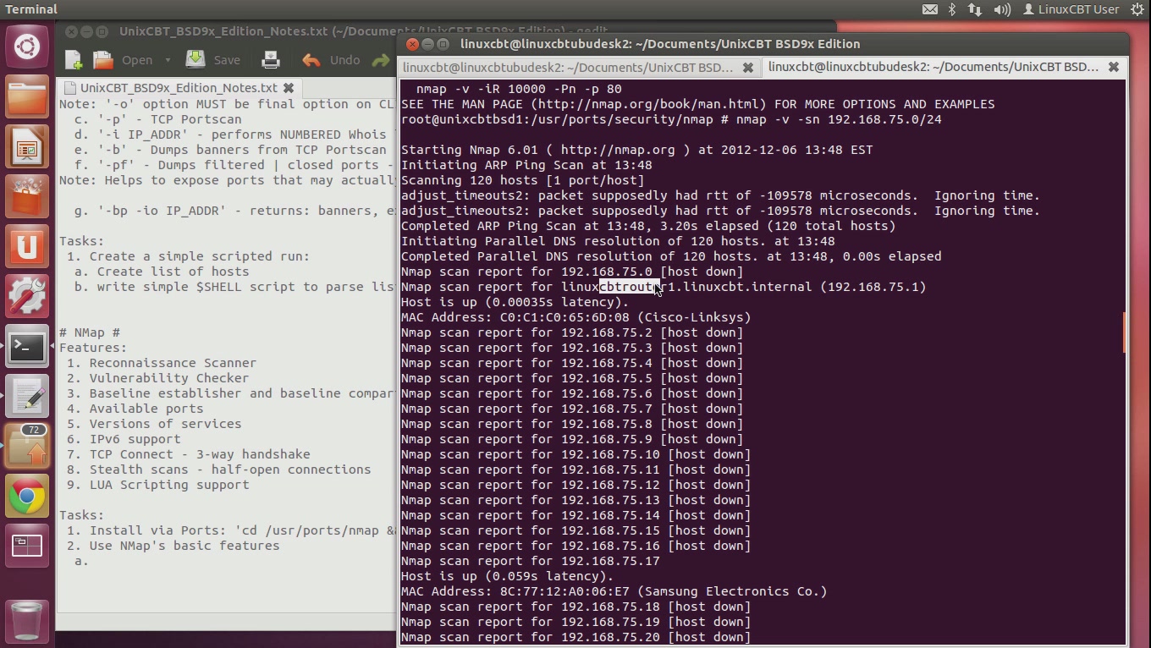The width and height of the screenshot is (1151, 648).
Task: Create new document in gedit toolbar
Action: click(74, 60)
